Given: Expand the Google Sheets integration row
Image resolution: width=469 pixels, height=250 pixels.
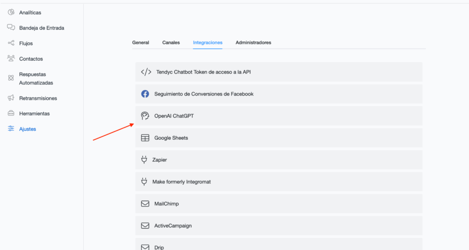Looking at the screenshot, I should [278, 138].
